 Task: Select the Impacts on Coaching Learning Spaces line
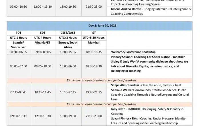[x=136, y=4]
